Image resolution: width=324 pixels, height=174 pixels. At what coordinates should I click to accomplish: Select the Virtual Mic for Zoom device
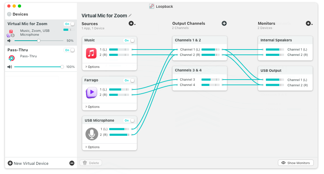click(x=41, y=33)
